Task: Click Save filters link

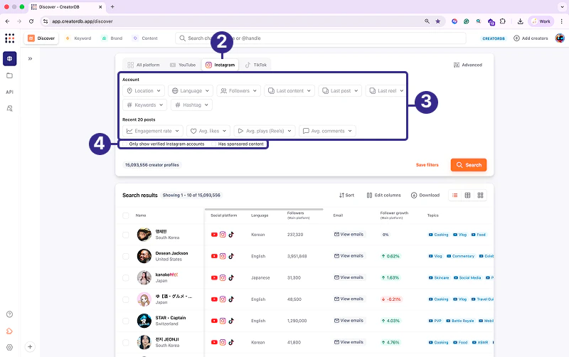Action: (427, 165)
